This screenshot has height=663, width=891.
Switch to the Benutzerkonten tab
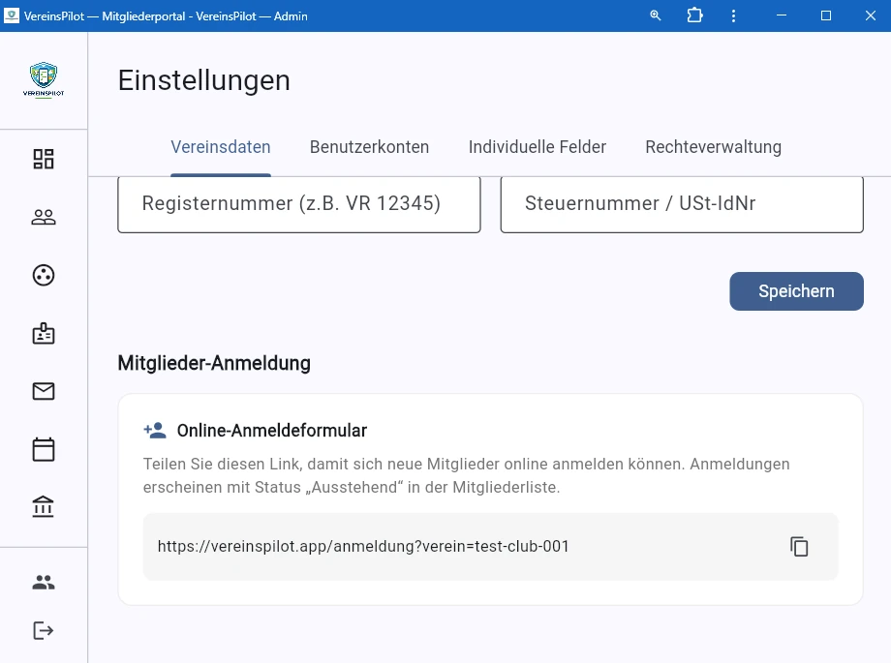click(369, 147)
